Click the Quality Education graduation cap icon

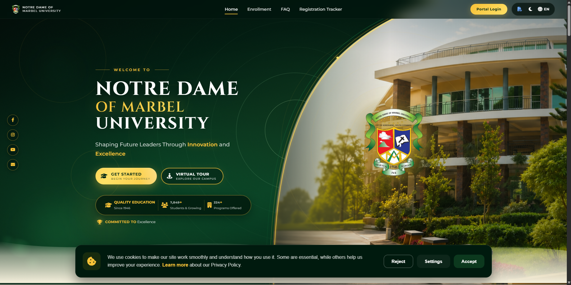coord(108,205)
